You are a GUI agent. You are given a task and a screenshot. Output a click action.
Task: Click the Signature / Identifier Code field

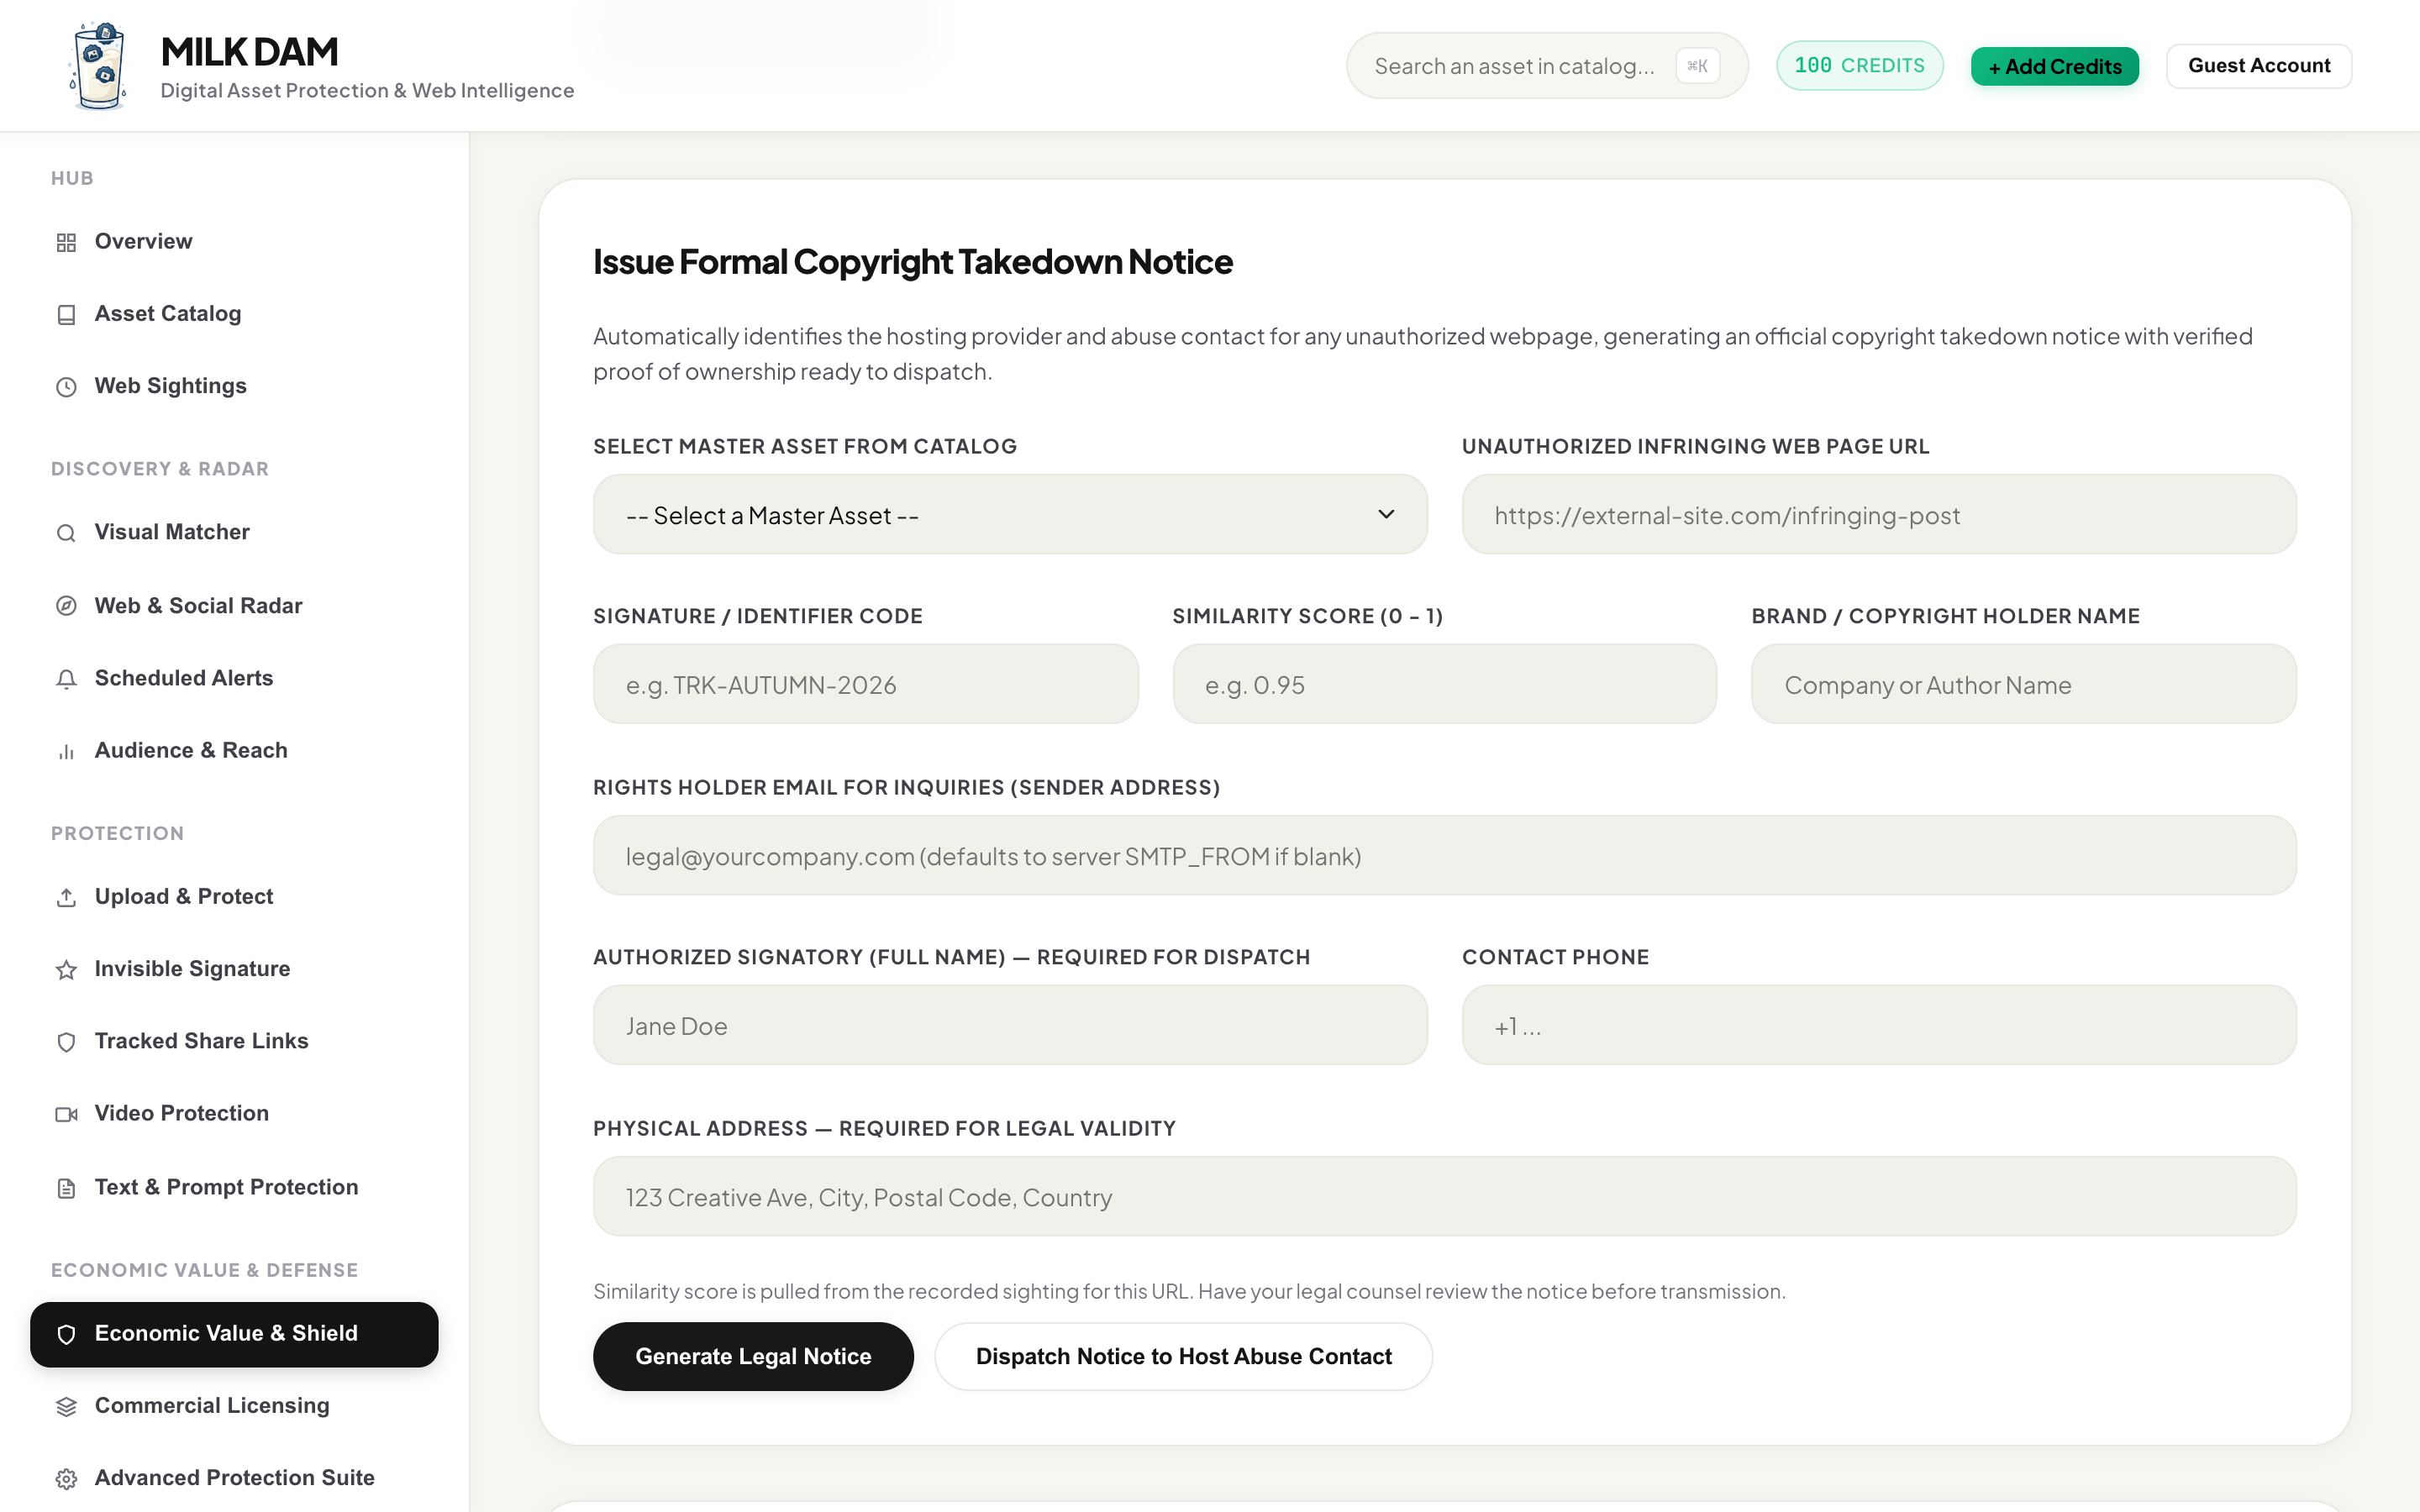click(865, 684)
